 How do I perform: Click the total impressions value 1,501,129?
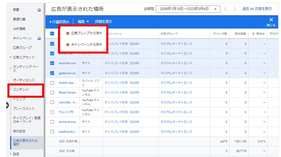[240, 141]
